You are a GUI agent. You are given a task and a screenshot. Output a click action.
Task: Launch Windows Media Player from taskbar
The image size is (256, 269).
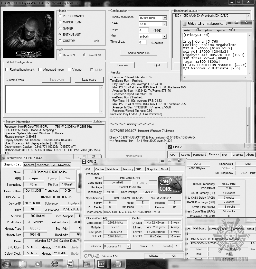click(38, 264)
